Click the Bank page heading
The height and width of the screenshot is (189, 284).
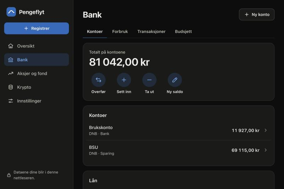pos(92,15)
